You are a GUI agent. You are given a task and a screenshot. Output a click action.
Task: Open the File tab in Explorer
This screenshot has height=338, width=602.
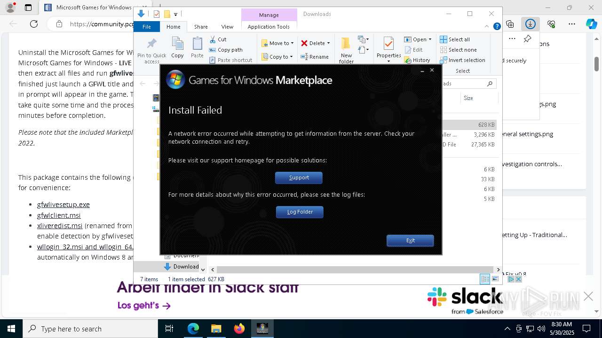point(147,27)
